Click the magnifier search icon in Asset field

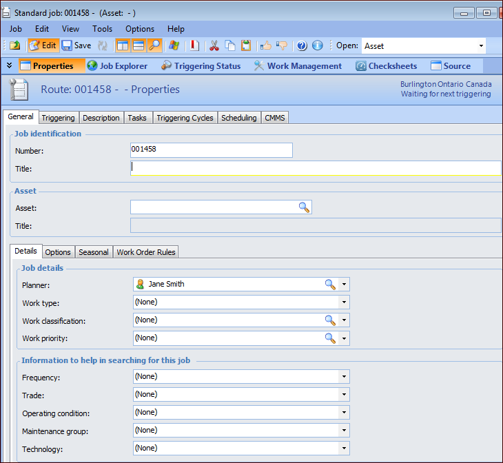(304, 207)
